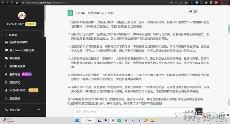This screenshot has width=230, height=124.
Task: Click the text 平衡工作和生活
Action: pyautogui.click(x=81, y=87)
